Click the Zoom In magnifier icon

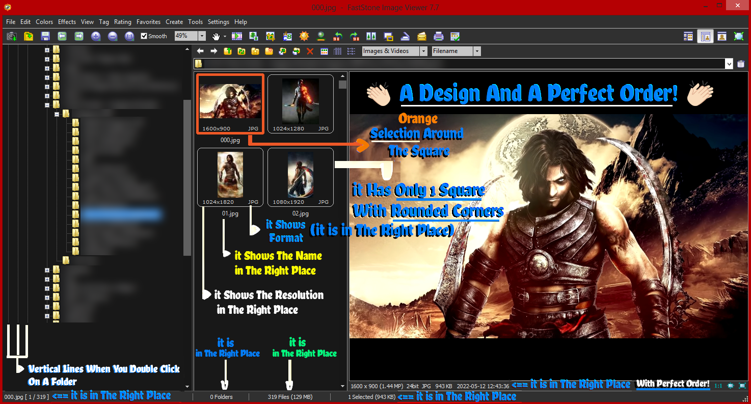pos(96,36)
